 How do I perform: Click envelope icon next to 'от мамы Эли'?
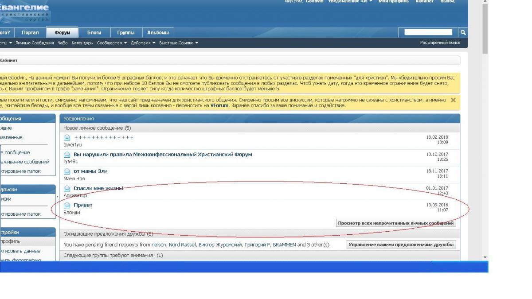[67, 171]
